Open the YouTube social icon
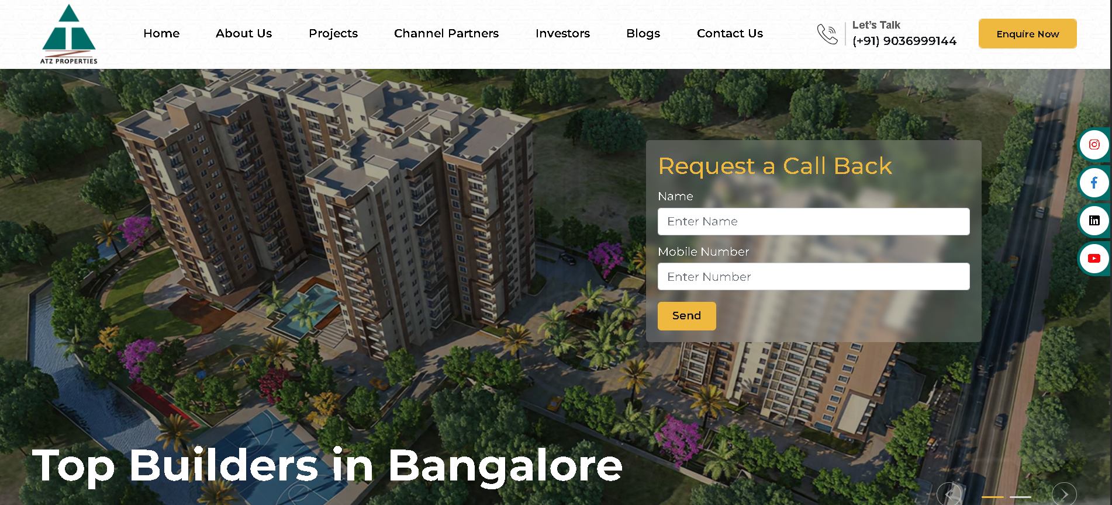Screen dimensions: 1112x505 tap(1094, 259)
